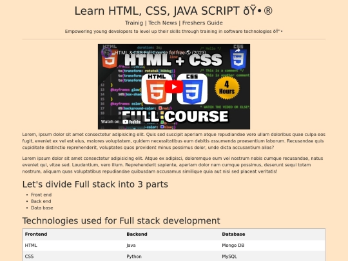Click the Back end list item
Image resolution: width=348 pixels, height=261 pixels.
[x=41, y=201]
